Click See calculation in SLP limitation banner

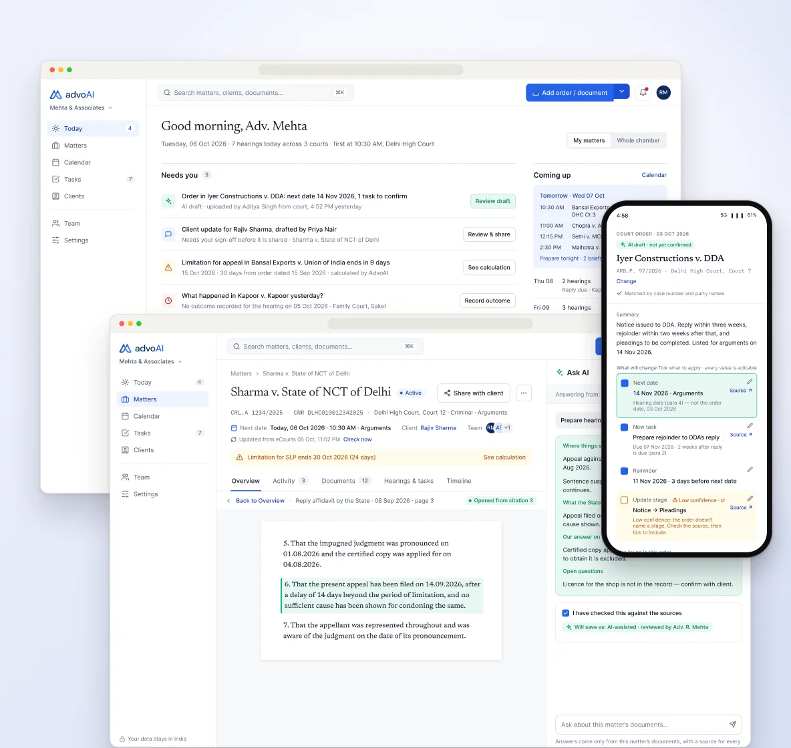[x=504, y=457]
